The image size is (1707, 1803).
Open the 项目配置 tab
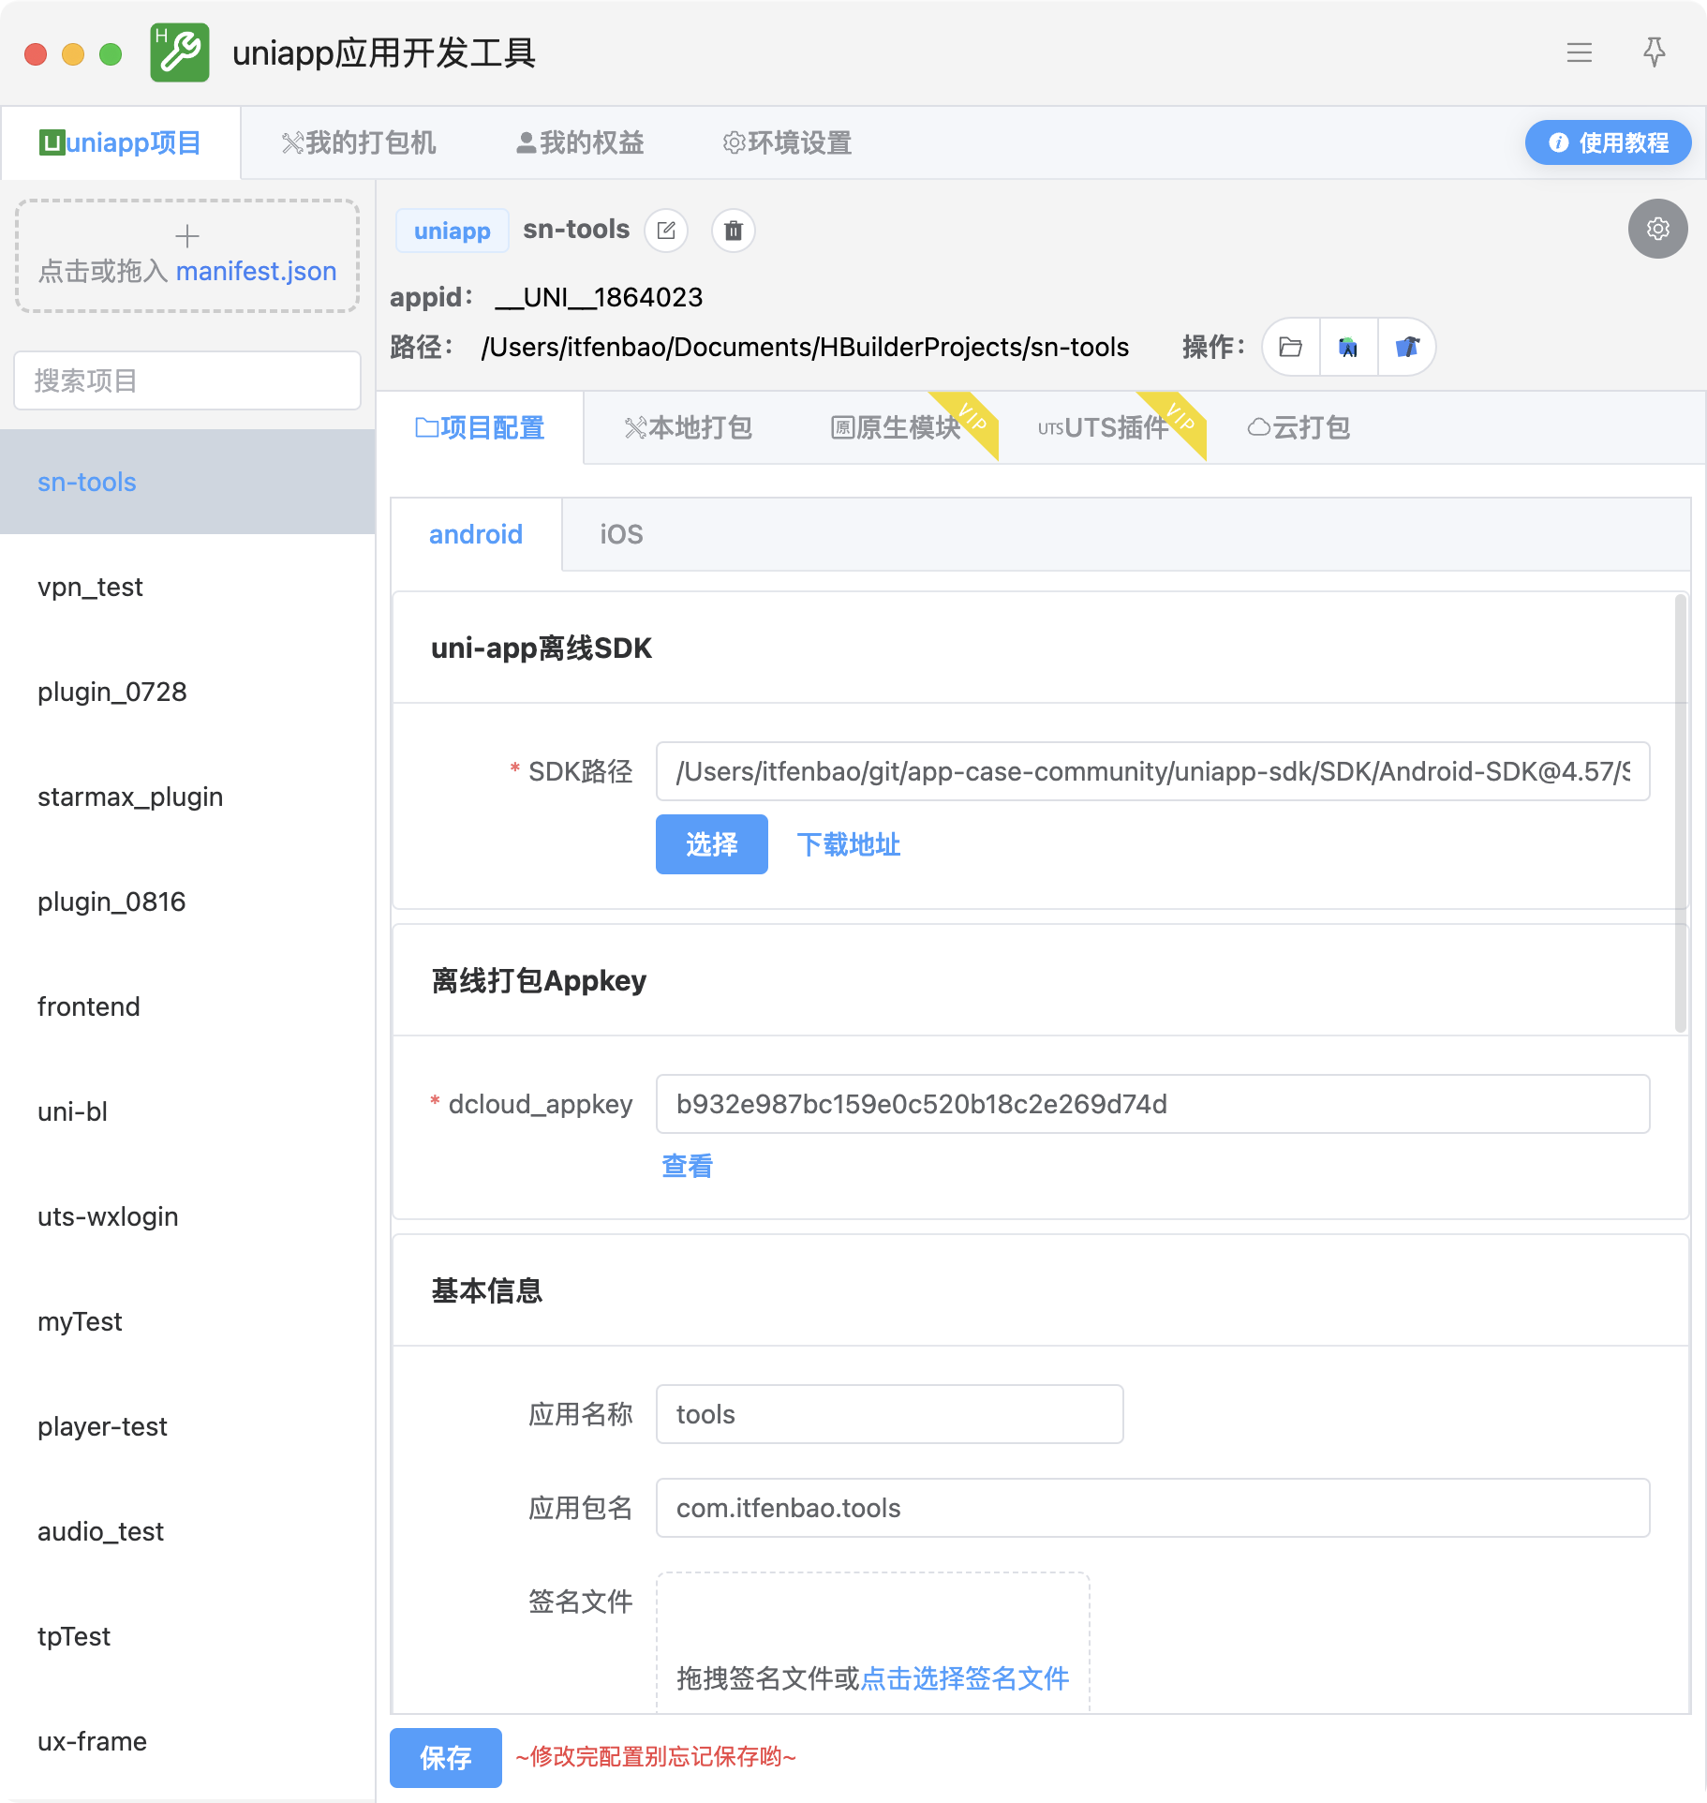[480, 427]
